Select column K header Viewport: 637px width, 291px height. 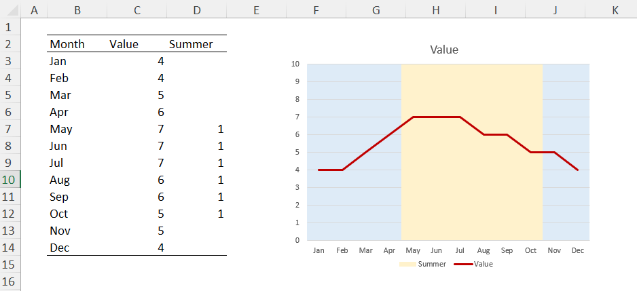pos(615,9)
